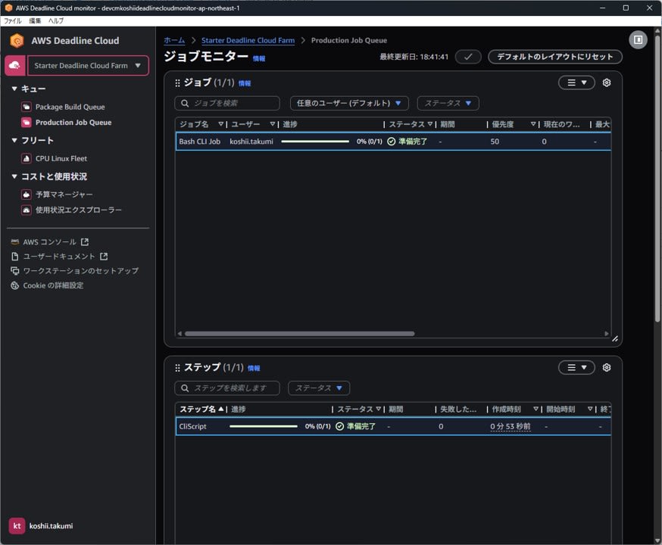
Task: Click 情報 link beside ステップ (1/1)
Action: tap(254, 369)
